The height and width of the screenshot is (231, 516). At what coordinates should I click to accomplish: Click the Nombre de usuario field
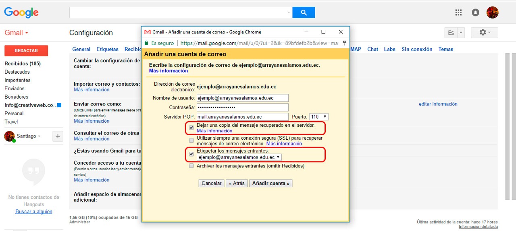click(x=242, y=98)
